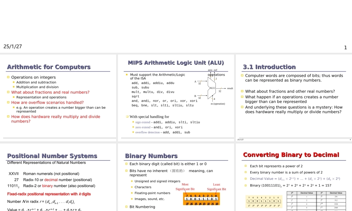The width and height of the screenshot is (352, 211).
Task: Open the 'Converting Binary to Decimal' slide
Action: (x=291, y=155)
